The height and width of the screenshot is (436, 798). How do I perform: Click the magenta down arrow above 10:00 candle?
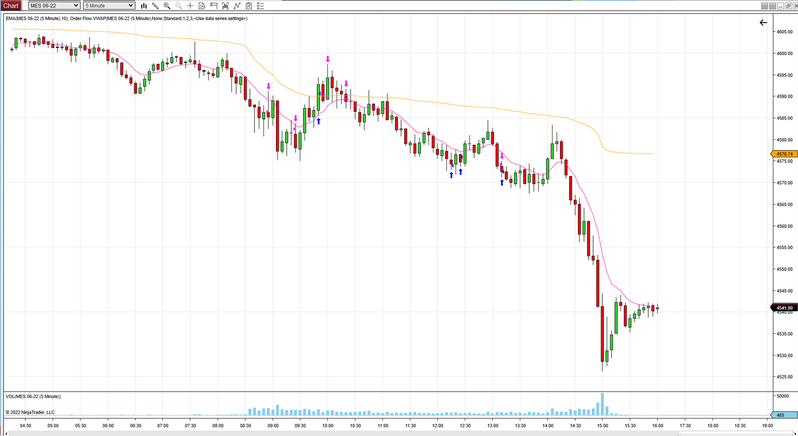tap(328, 59)
